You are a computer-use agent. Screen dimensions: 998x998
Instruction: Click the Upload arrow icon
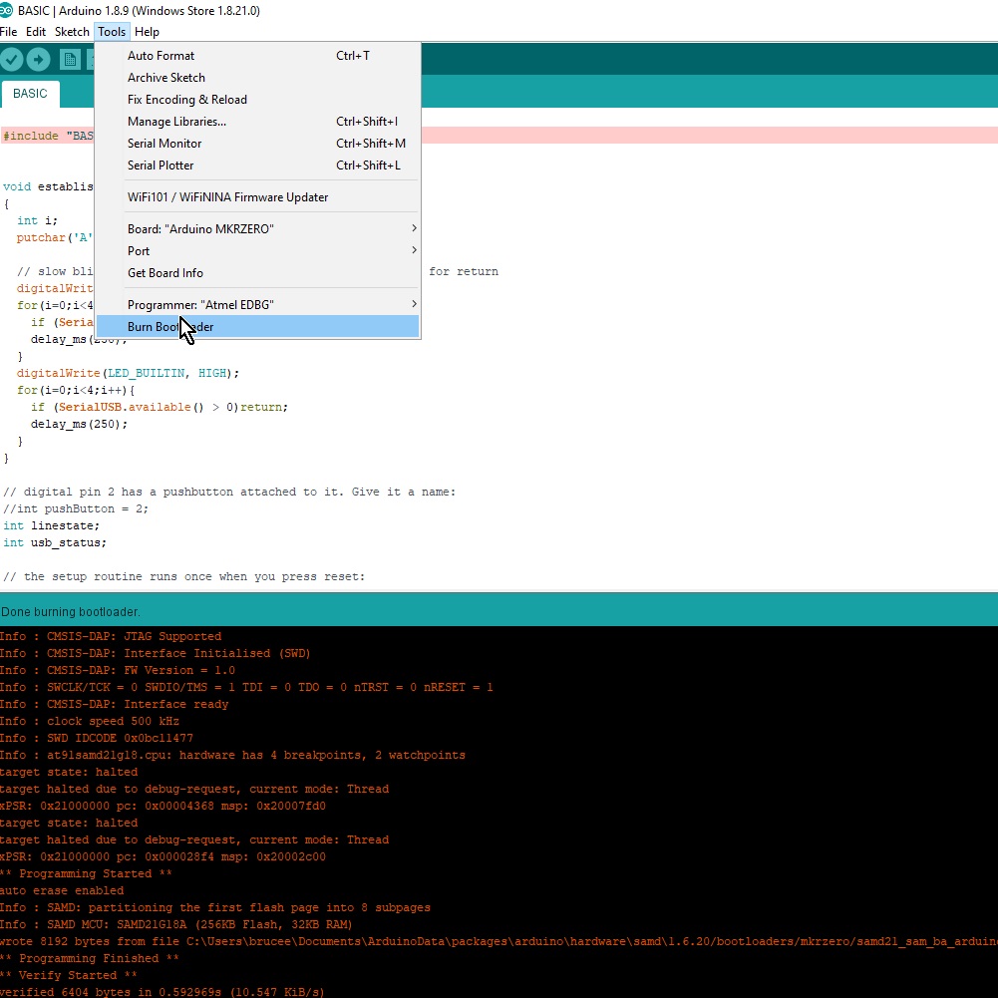[38, 59]
